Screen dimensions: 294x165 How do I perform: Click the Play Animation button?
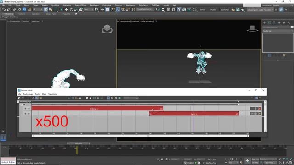(233, 159)
